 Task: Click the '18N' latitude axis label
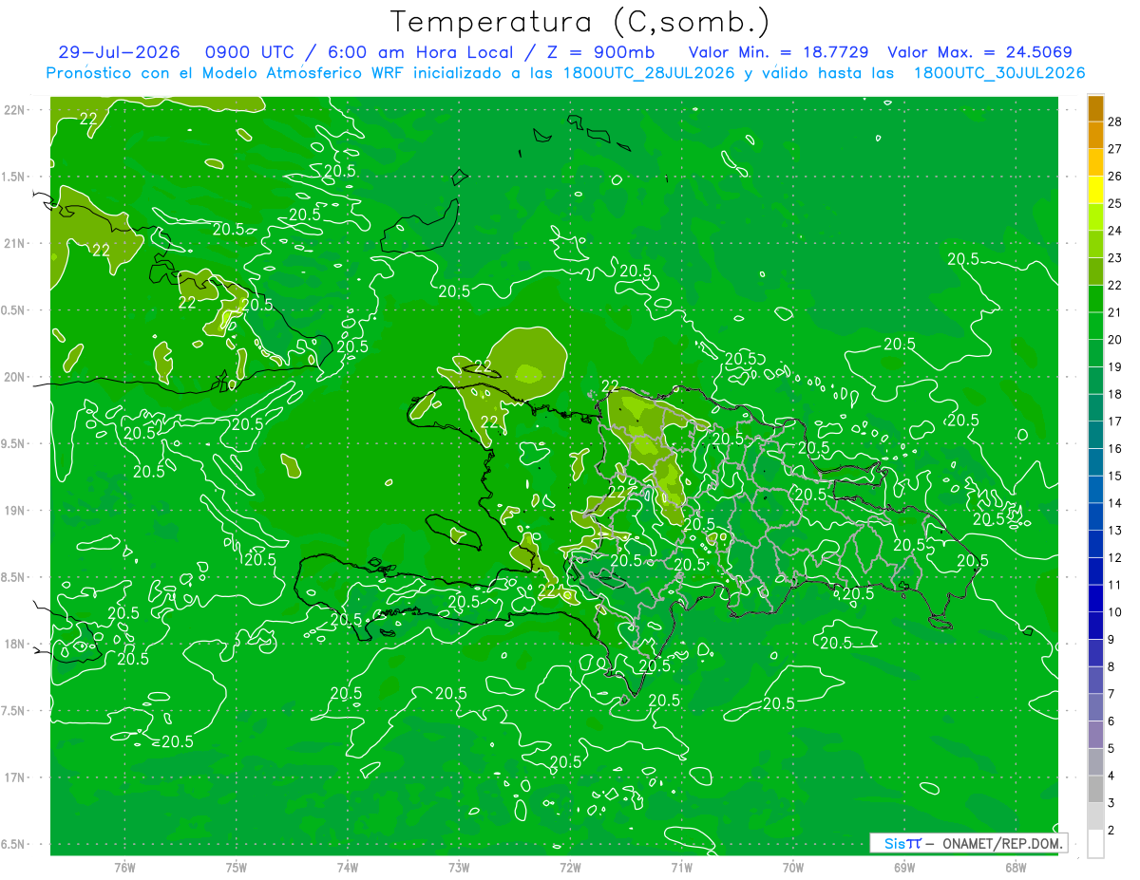16,644
